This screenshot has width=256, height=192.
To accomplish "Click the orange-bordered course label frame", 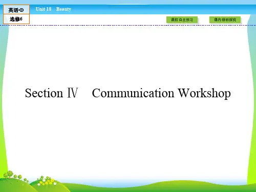I will pos(16,14).
